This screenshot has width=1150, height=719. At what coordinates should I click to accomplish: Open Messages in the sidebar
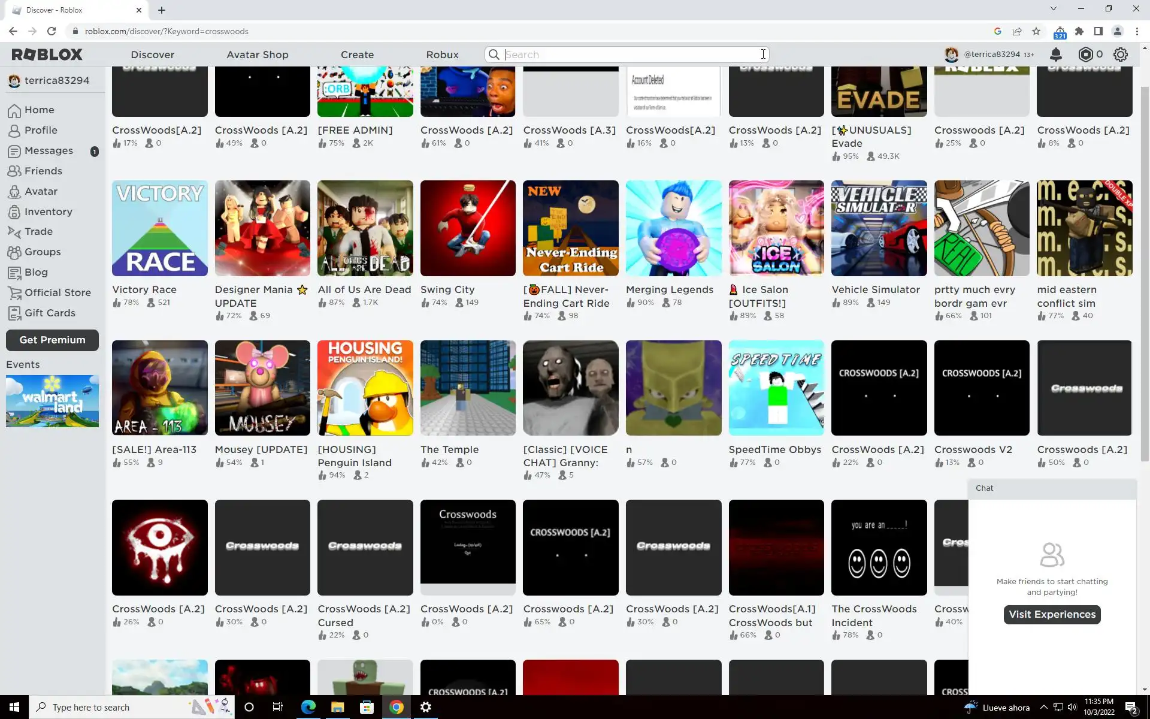tap(49, 150)
